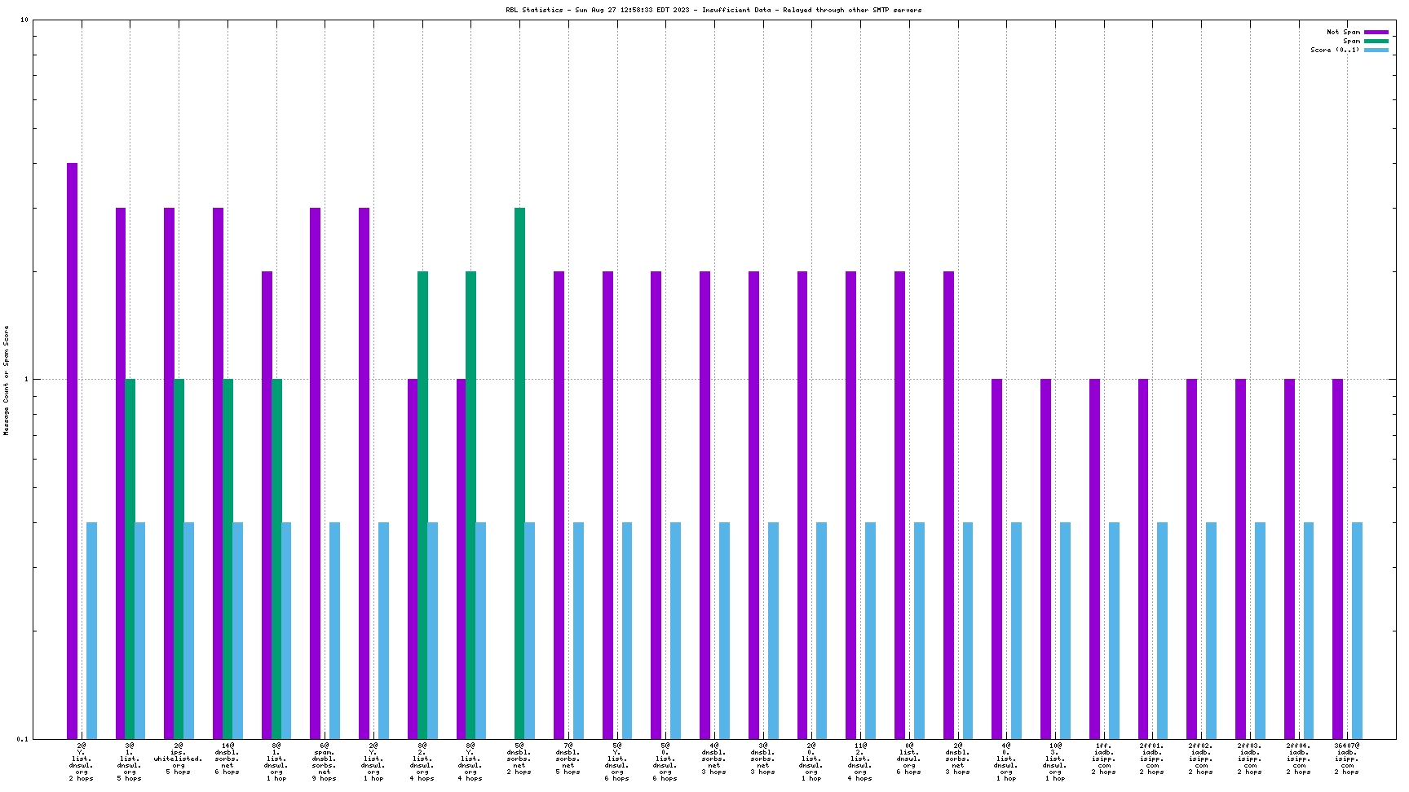The image size is (1409, 792).
Task: Click the RBL Statistics chart title
Action: tap(713, 10)
